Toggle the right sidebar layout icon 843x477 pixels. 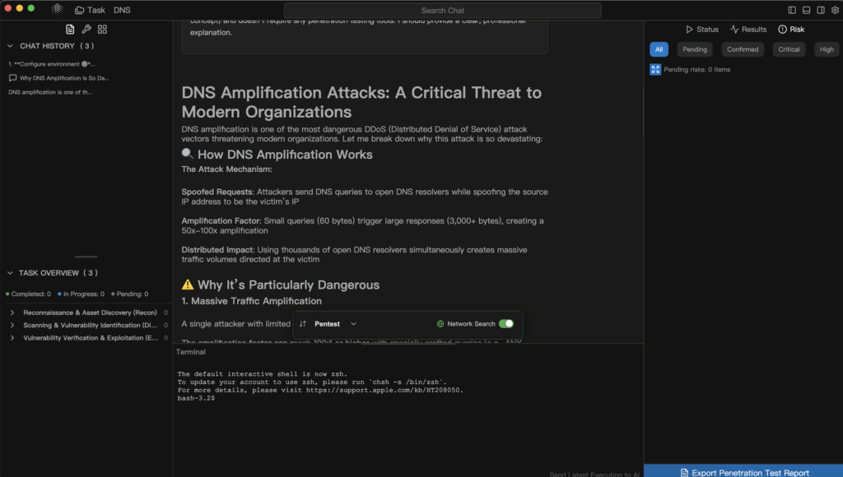[819, 10]
